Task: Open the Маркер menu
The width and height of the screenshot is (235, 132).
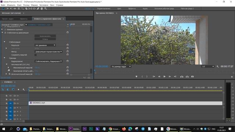Action: (34, 5)
